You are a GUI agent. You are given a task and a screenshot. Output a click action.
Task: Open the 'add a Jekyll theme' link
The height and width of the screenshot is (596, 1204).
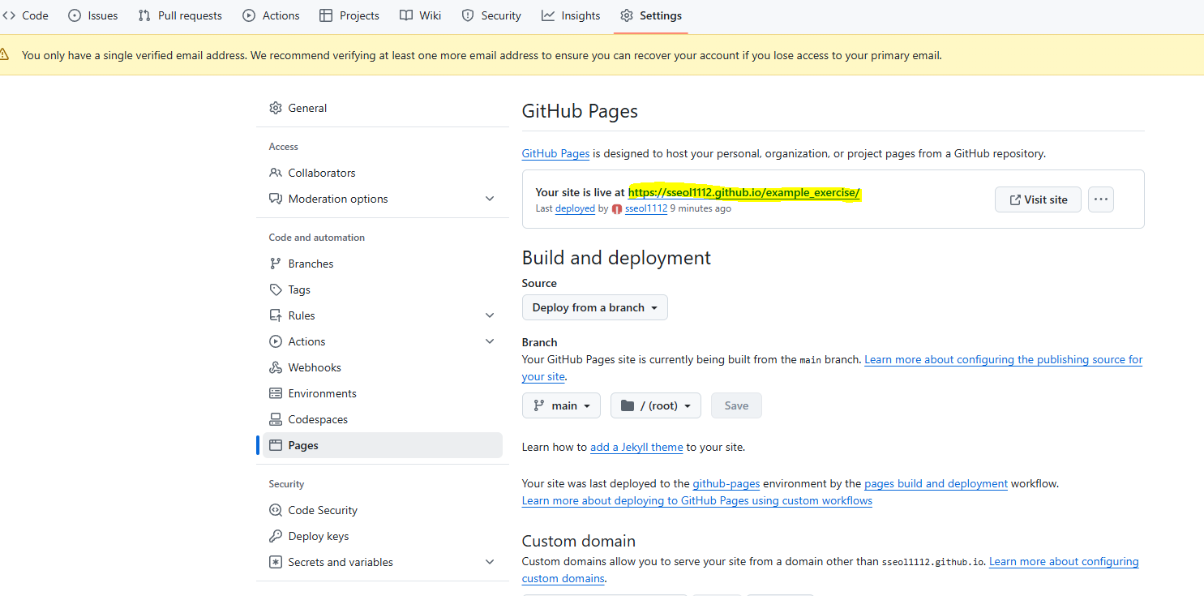636,447
